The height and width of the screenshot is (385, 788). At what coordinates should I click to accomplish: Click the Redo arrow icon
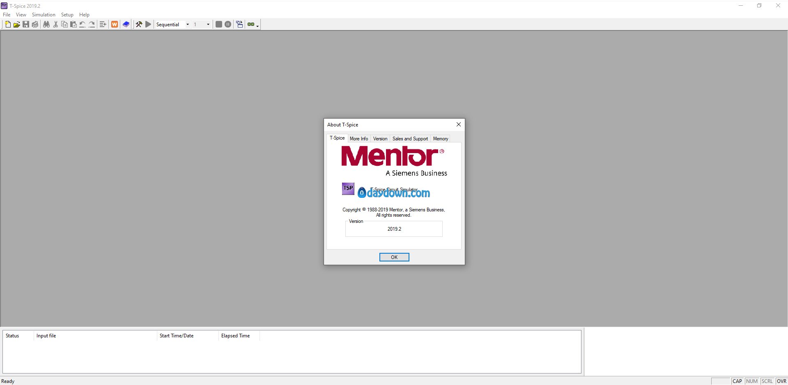pos(92,25)
